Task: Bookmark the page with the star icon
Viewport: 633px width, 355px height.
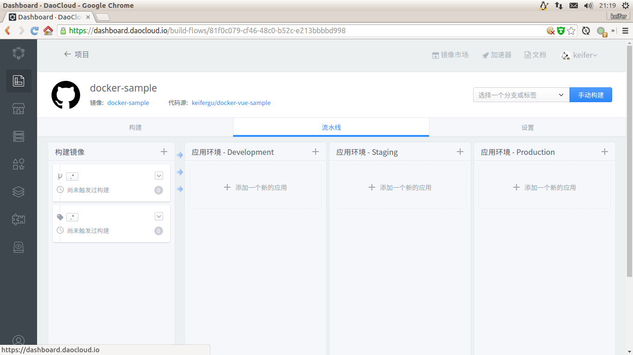Action: [571, 31]
